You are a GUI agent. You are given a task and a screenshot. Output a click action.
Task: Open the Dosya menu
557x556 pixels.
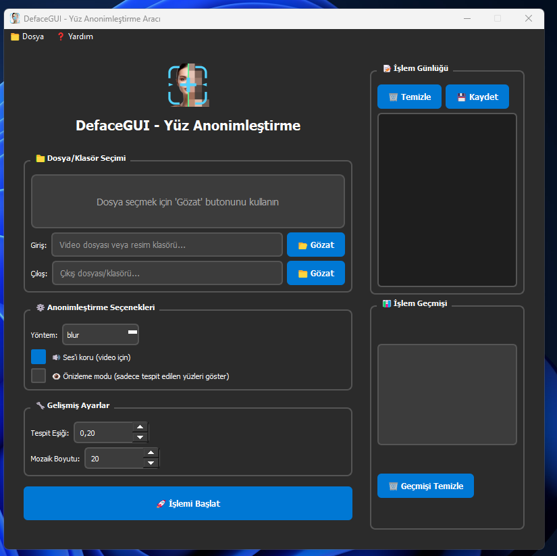(28, 36)
